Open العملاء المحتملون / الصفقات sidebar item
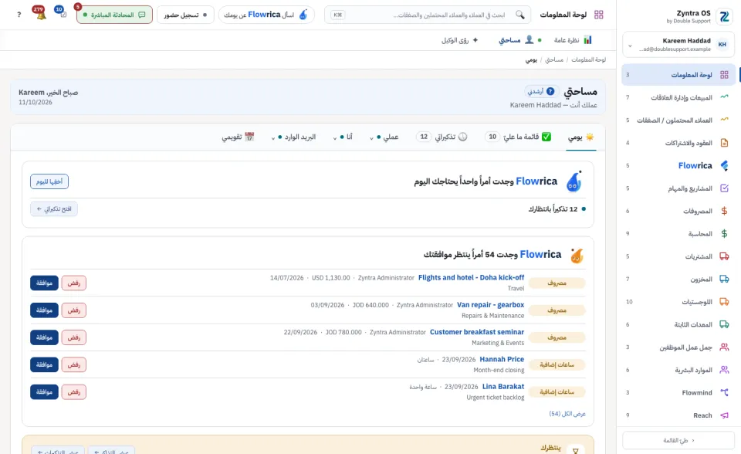The height and width of the screenshot is (454, 741). pos(678,120)
